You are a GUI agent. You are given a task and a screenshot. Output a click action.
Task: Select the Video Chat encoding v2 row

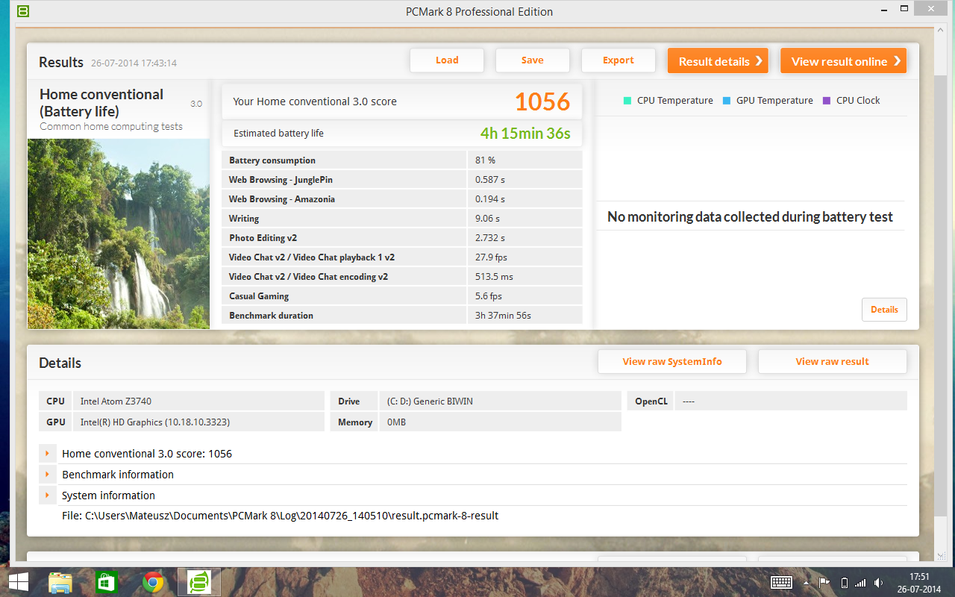[402, 277]
